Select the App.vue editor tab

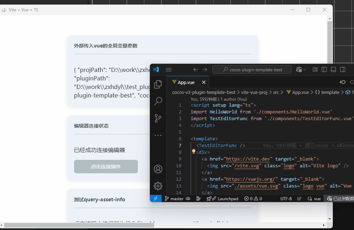[x=186, y=82]
